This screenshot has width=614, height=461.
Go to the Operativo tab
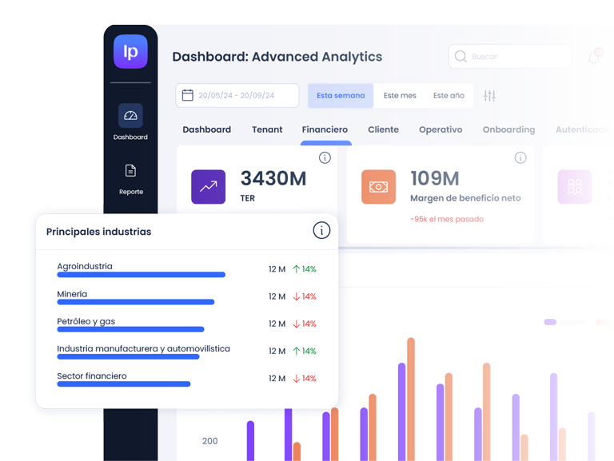point(441,129)
